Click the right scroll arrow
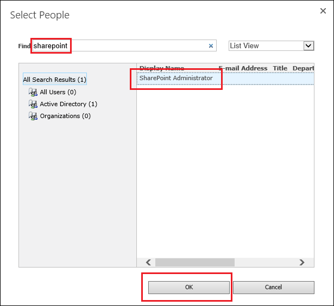334x306 pixels. (302, 262)
